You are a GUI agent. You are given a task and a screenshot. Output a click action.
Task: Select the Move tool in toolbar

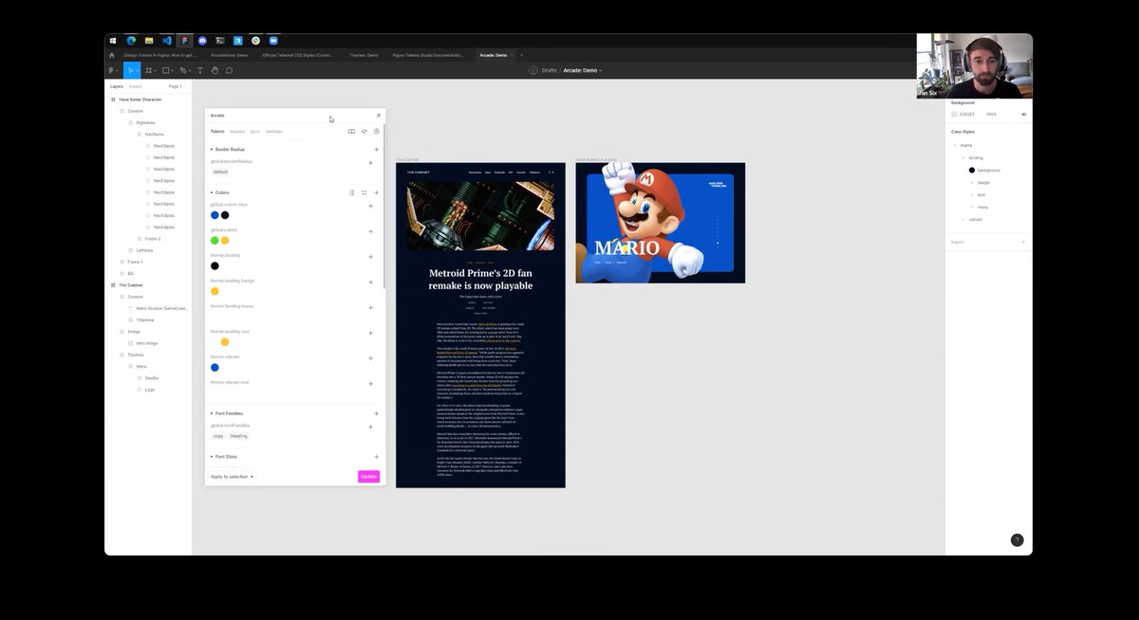click(130, 70)
